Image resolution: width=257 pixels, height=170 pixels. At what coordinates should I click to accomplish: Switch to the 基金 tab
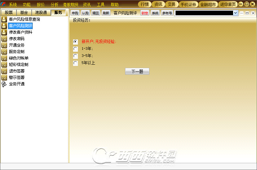pos(24,13)
